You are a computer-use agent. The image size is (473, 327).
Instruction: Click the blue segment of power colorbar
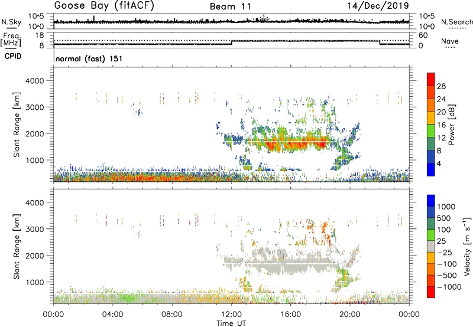tap(431, 169)
